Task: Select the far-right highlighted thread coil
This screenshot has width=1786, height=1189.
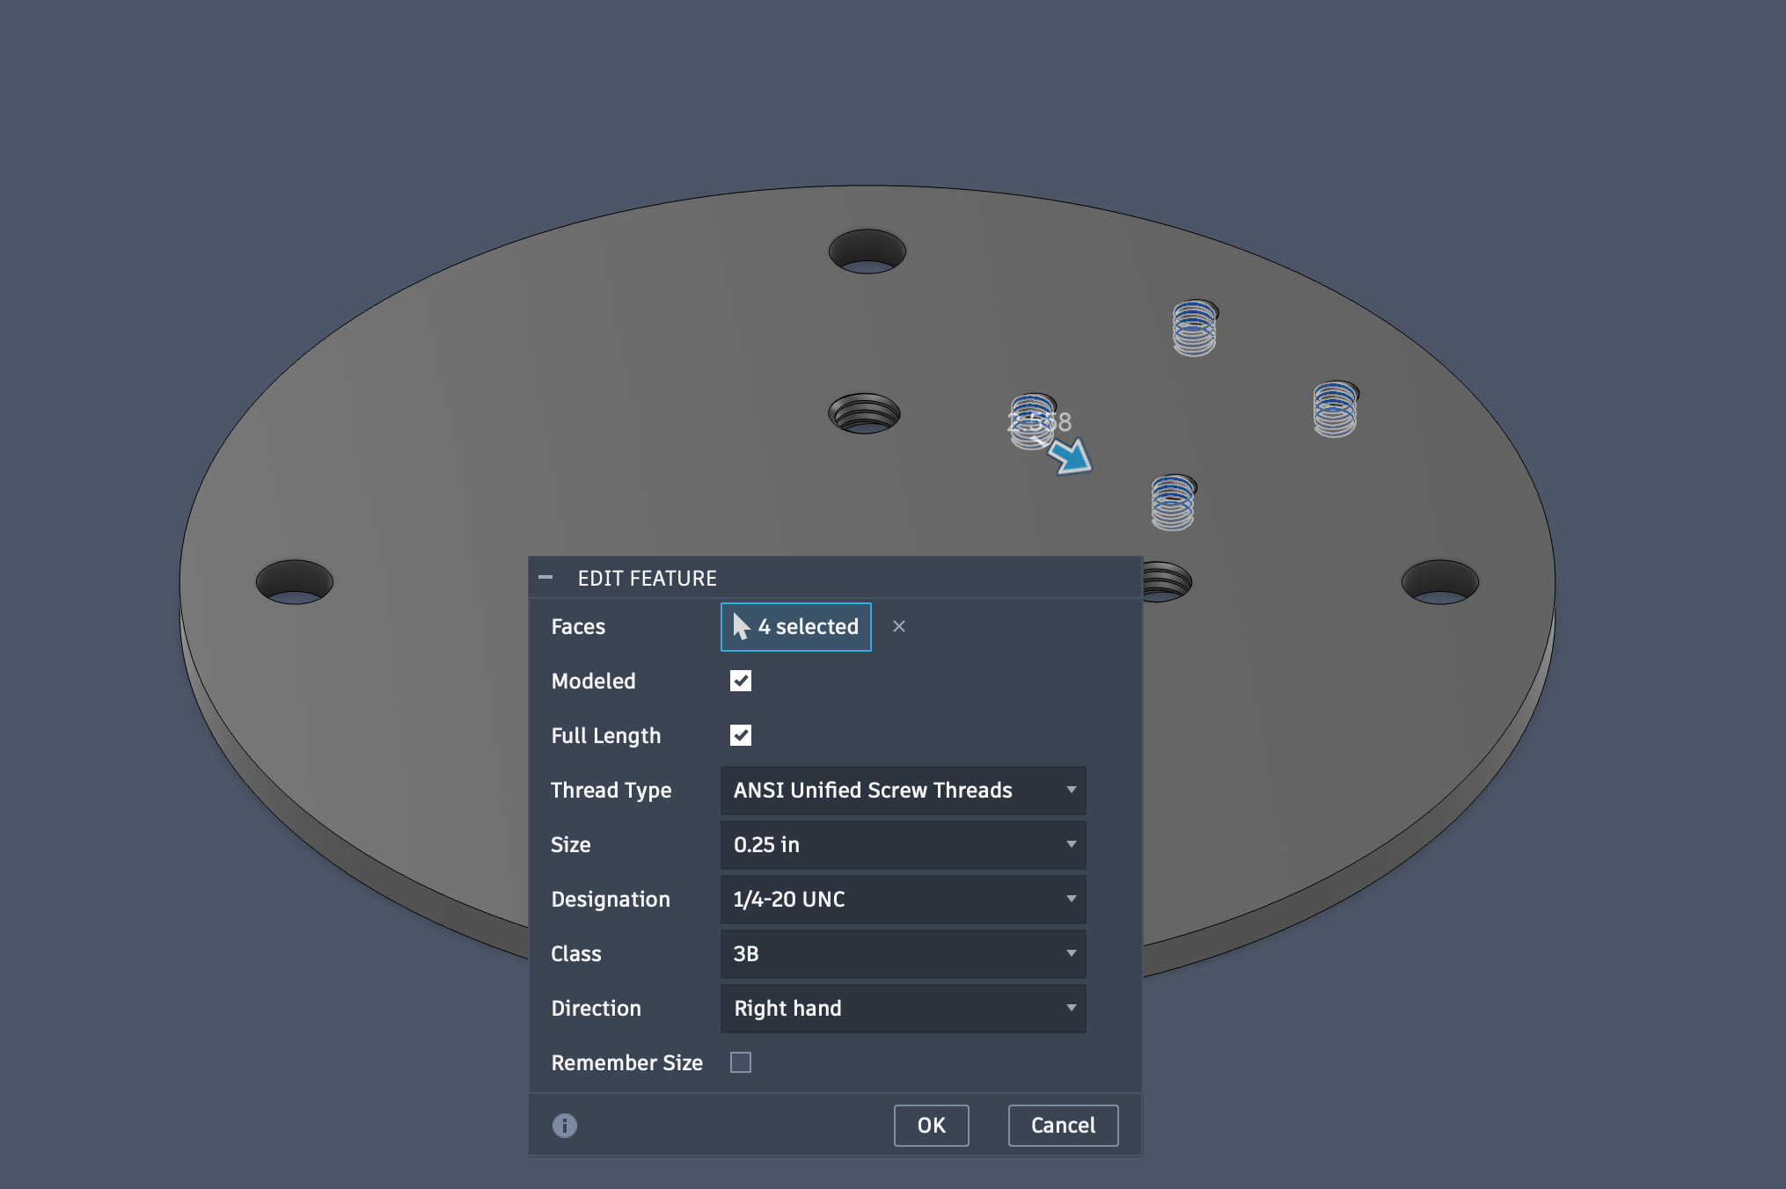Action: tap(1335, 409)
